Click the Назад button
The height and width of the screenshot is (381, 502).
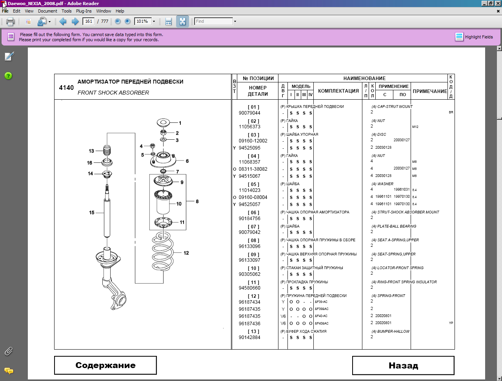403,366
